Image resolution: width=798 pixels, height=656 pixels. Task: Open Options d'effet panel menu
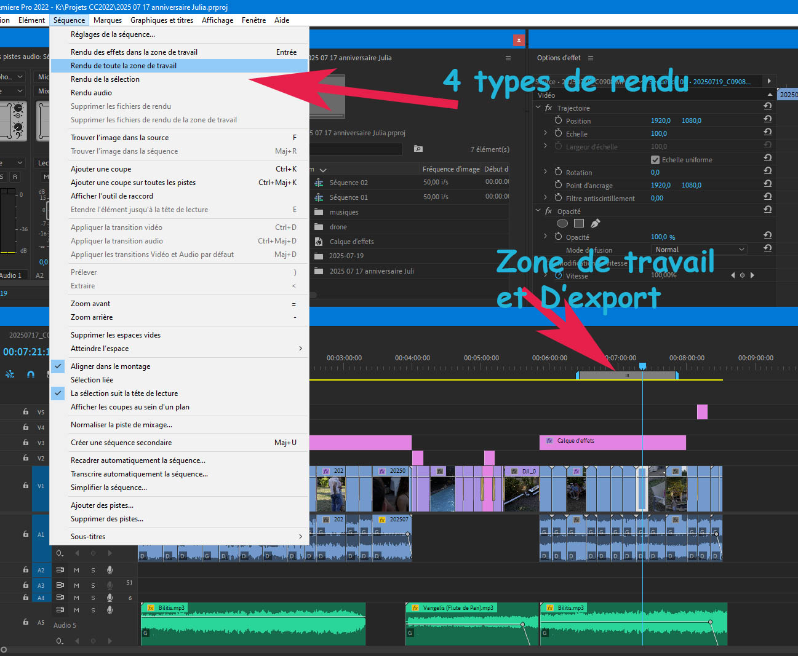pyautogui.click(x=591, y=58)
